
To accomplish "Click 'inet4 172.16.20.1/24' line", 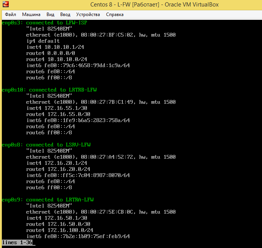I will (57, 163).
